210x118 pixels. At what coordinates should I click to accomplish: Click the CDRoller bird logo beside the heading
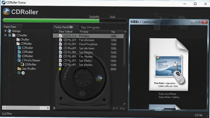tap(6, 11)
